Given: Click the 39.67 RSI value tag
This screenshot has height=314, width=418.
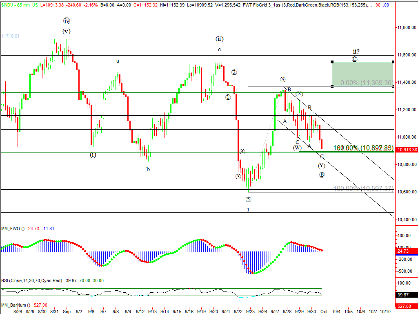Looking at the screenshot, I should click(407, 295).
